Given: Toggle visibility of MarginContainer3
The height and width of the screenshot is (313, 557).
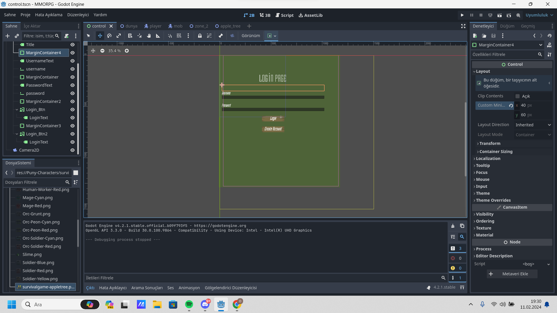Looking at the screenshot, I should point(73,126).
